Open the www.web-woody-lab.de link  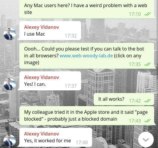[86, 56]
